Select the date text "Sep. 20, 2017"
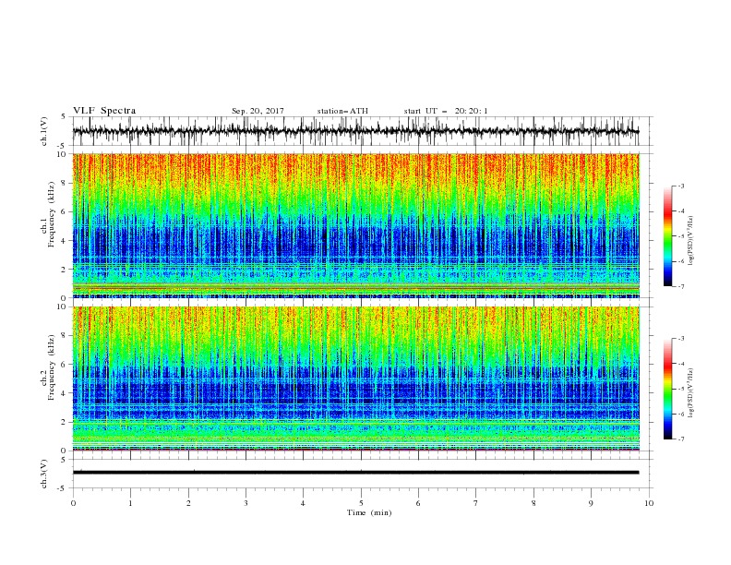 click(258, 111)
